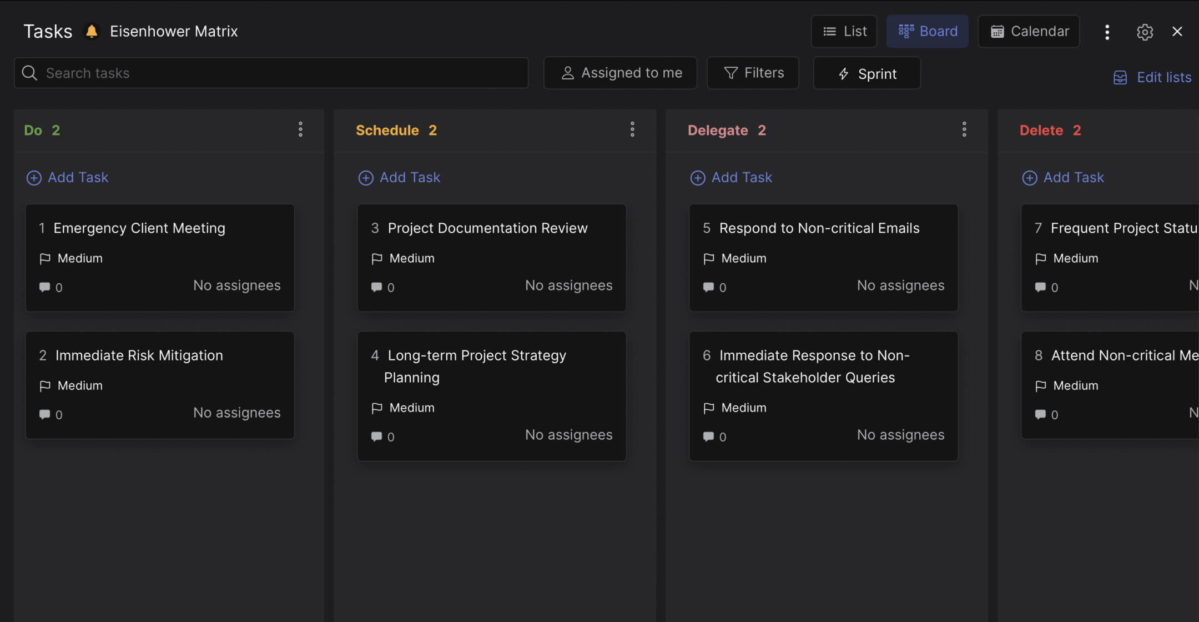Click the comment icon on Emergency Client Meeting
The image size is (1199, 622).
coord(44,287)
